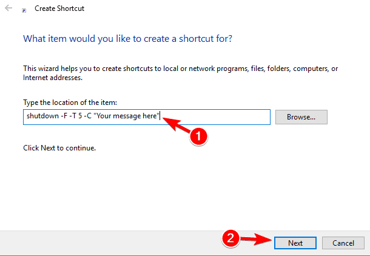Click the "-C" switch in the location field
Image resolution: width=370 pixels, height=256 pixels.
[88, 116]
